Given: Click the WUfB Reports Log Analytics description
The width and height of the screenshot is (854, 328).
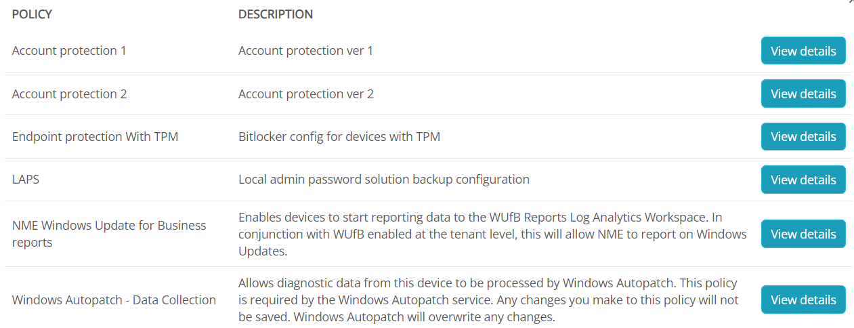Looking at the screenshot, I should 492,234.
